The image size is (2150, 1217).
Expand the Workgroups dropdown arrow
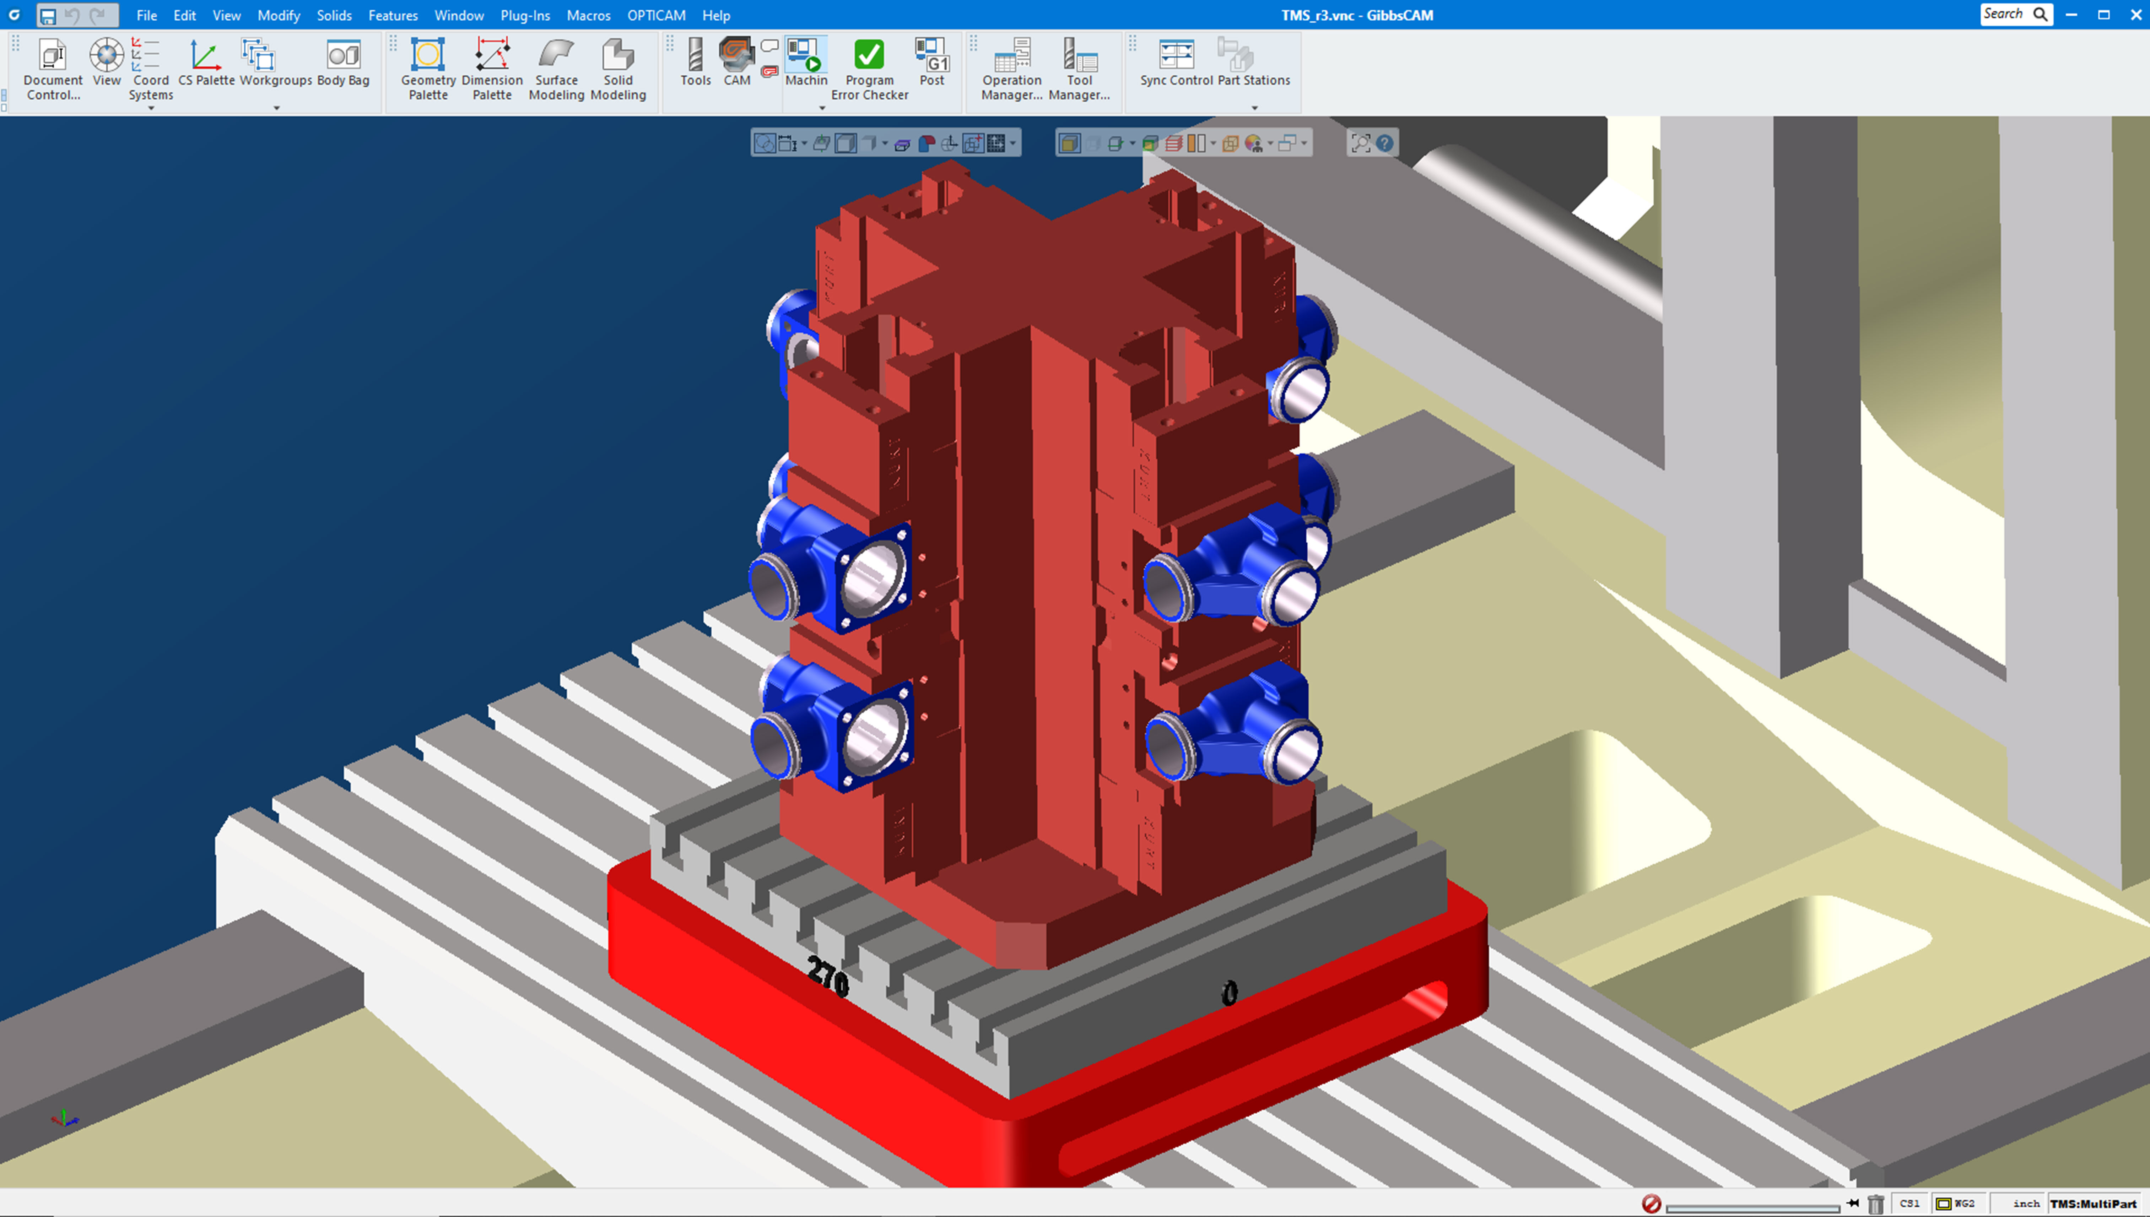[x=277, y=108]
